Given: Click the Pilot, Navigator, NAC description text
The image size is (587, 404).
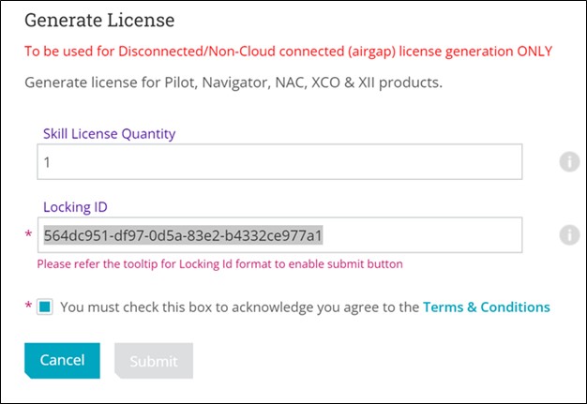Looking at the screenshot, I should coord(233,82).
